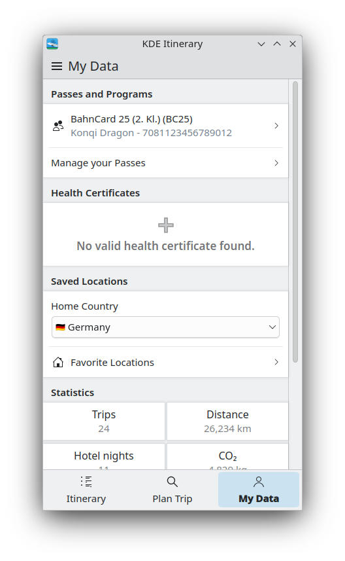Click the vertical scrollbar handle
The image size is (345, 561).
click(295, 222)
